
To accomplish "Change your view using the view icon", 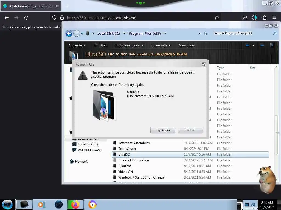I will [247, 45].
